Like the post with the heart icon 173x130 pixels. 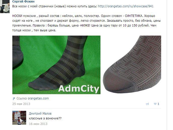click(155, 104)
